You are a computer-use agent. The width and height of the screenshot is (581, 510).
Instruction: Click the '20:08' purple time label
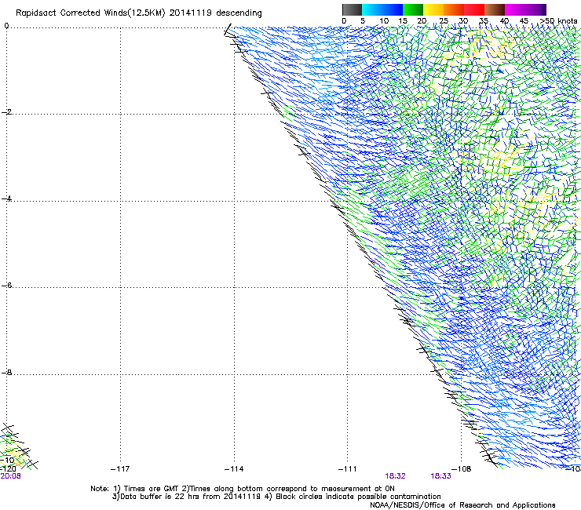point(10,476)
